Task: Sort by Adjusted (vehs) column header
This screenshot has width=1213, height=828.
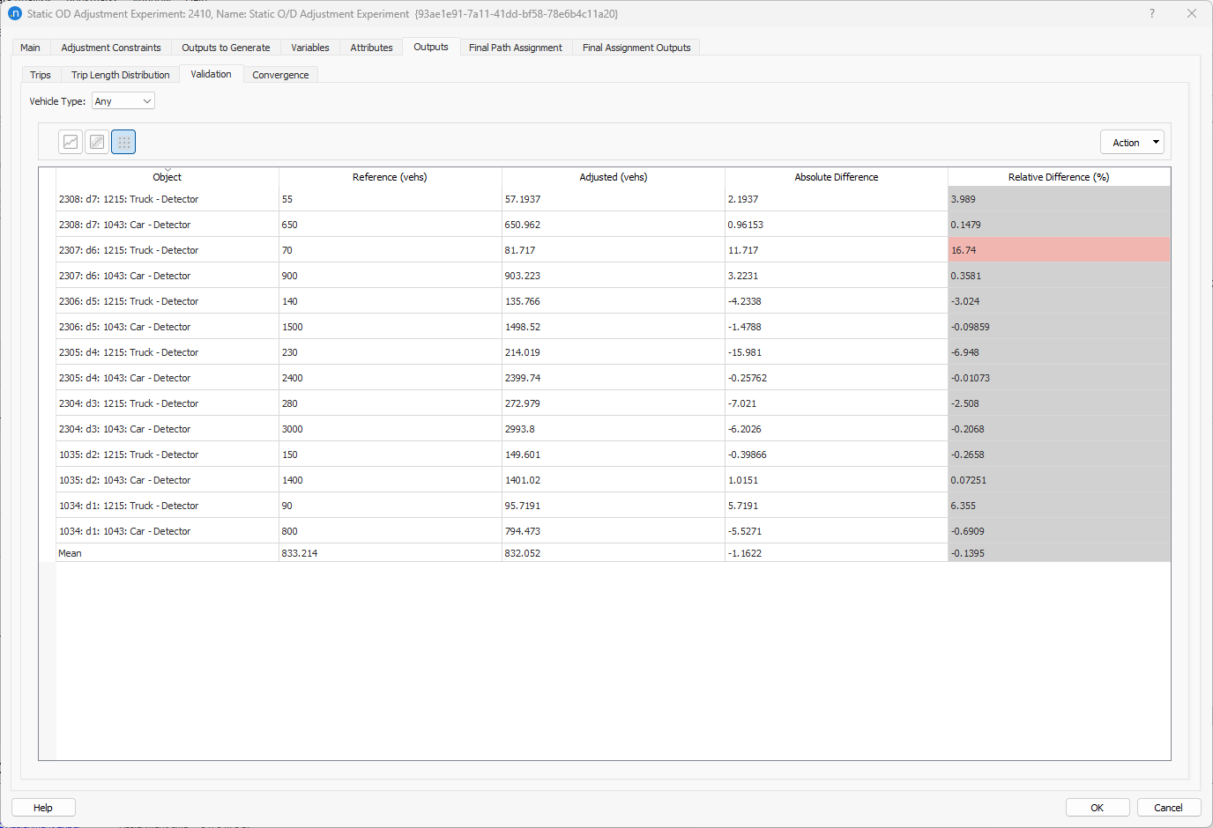Action: 614,177
